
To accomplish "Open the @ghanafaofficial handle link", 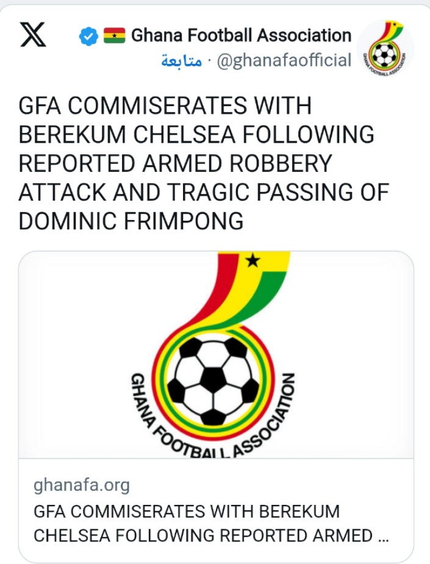I will coord(284,60).
